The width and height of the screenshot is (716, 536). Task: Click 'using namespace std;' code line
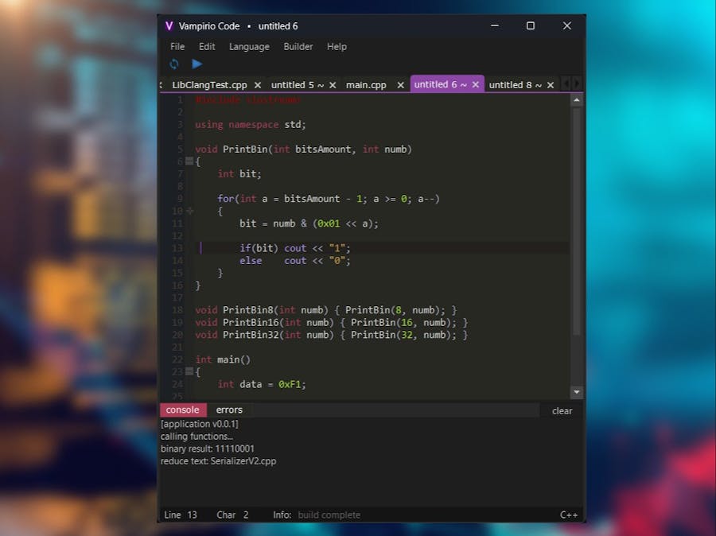coord(251,125)
